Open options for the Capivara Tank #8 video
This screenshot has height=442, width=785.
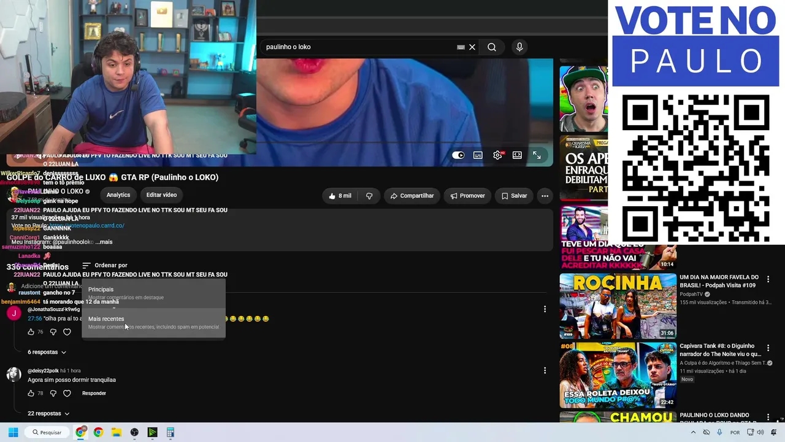(x=768, y=348)
